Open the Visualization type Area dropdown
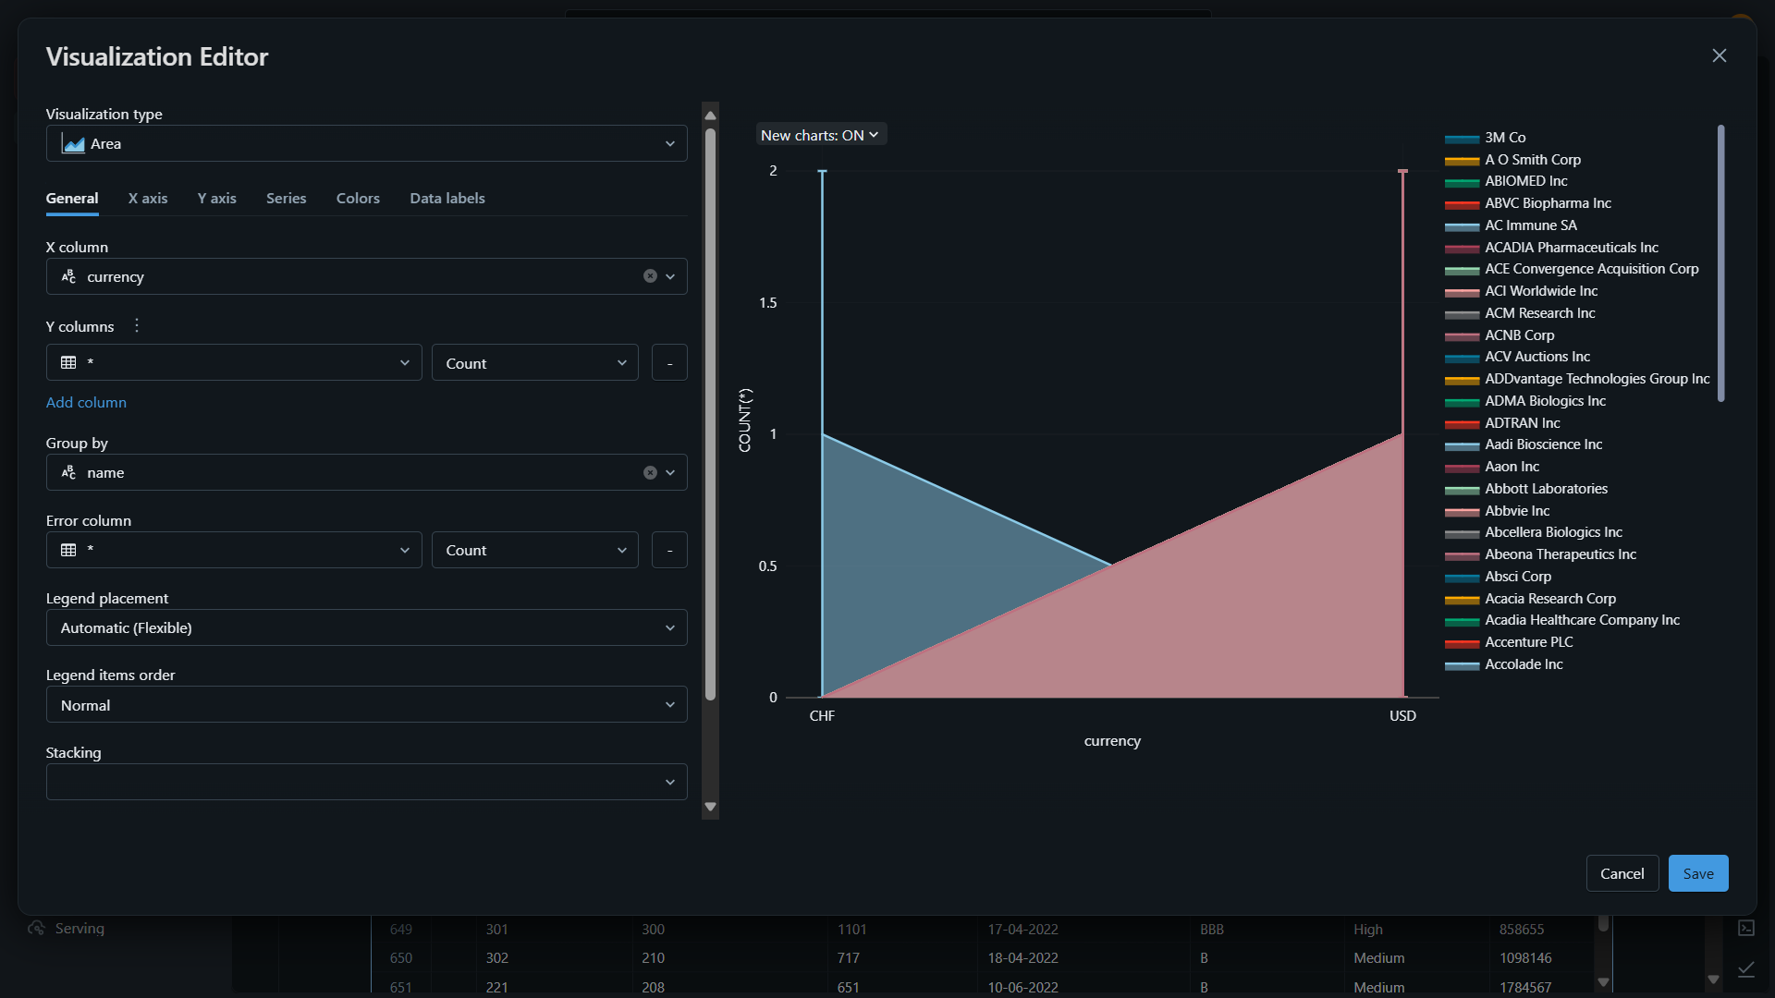The height and width of the screenshot is (998, 1775). 367,143
